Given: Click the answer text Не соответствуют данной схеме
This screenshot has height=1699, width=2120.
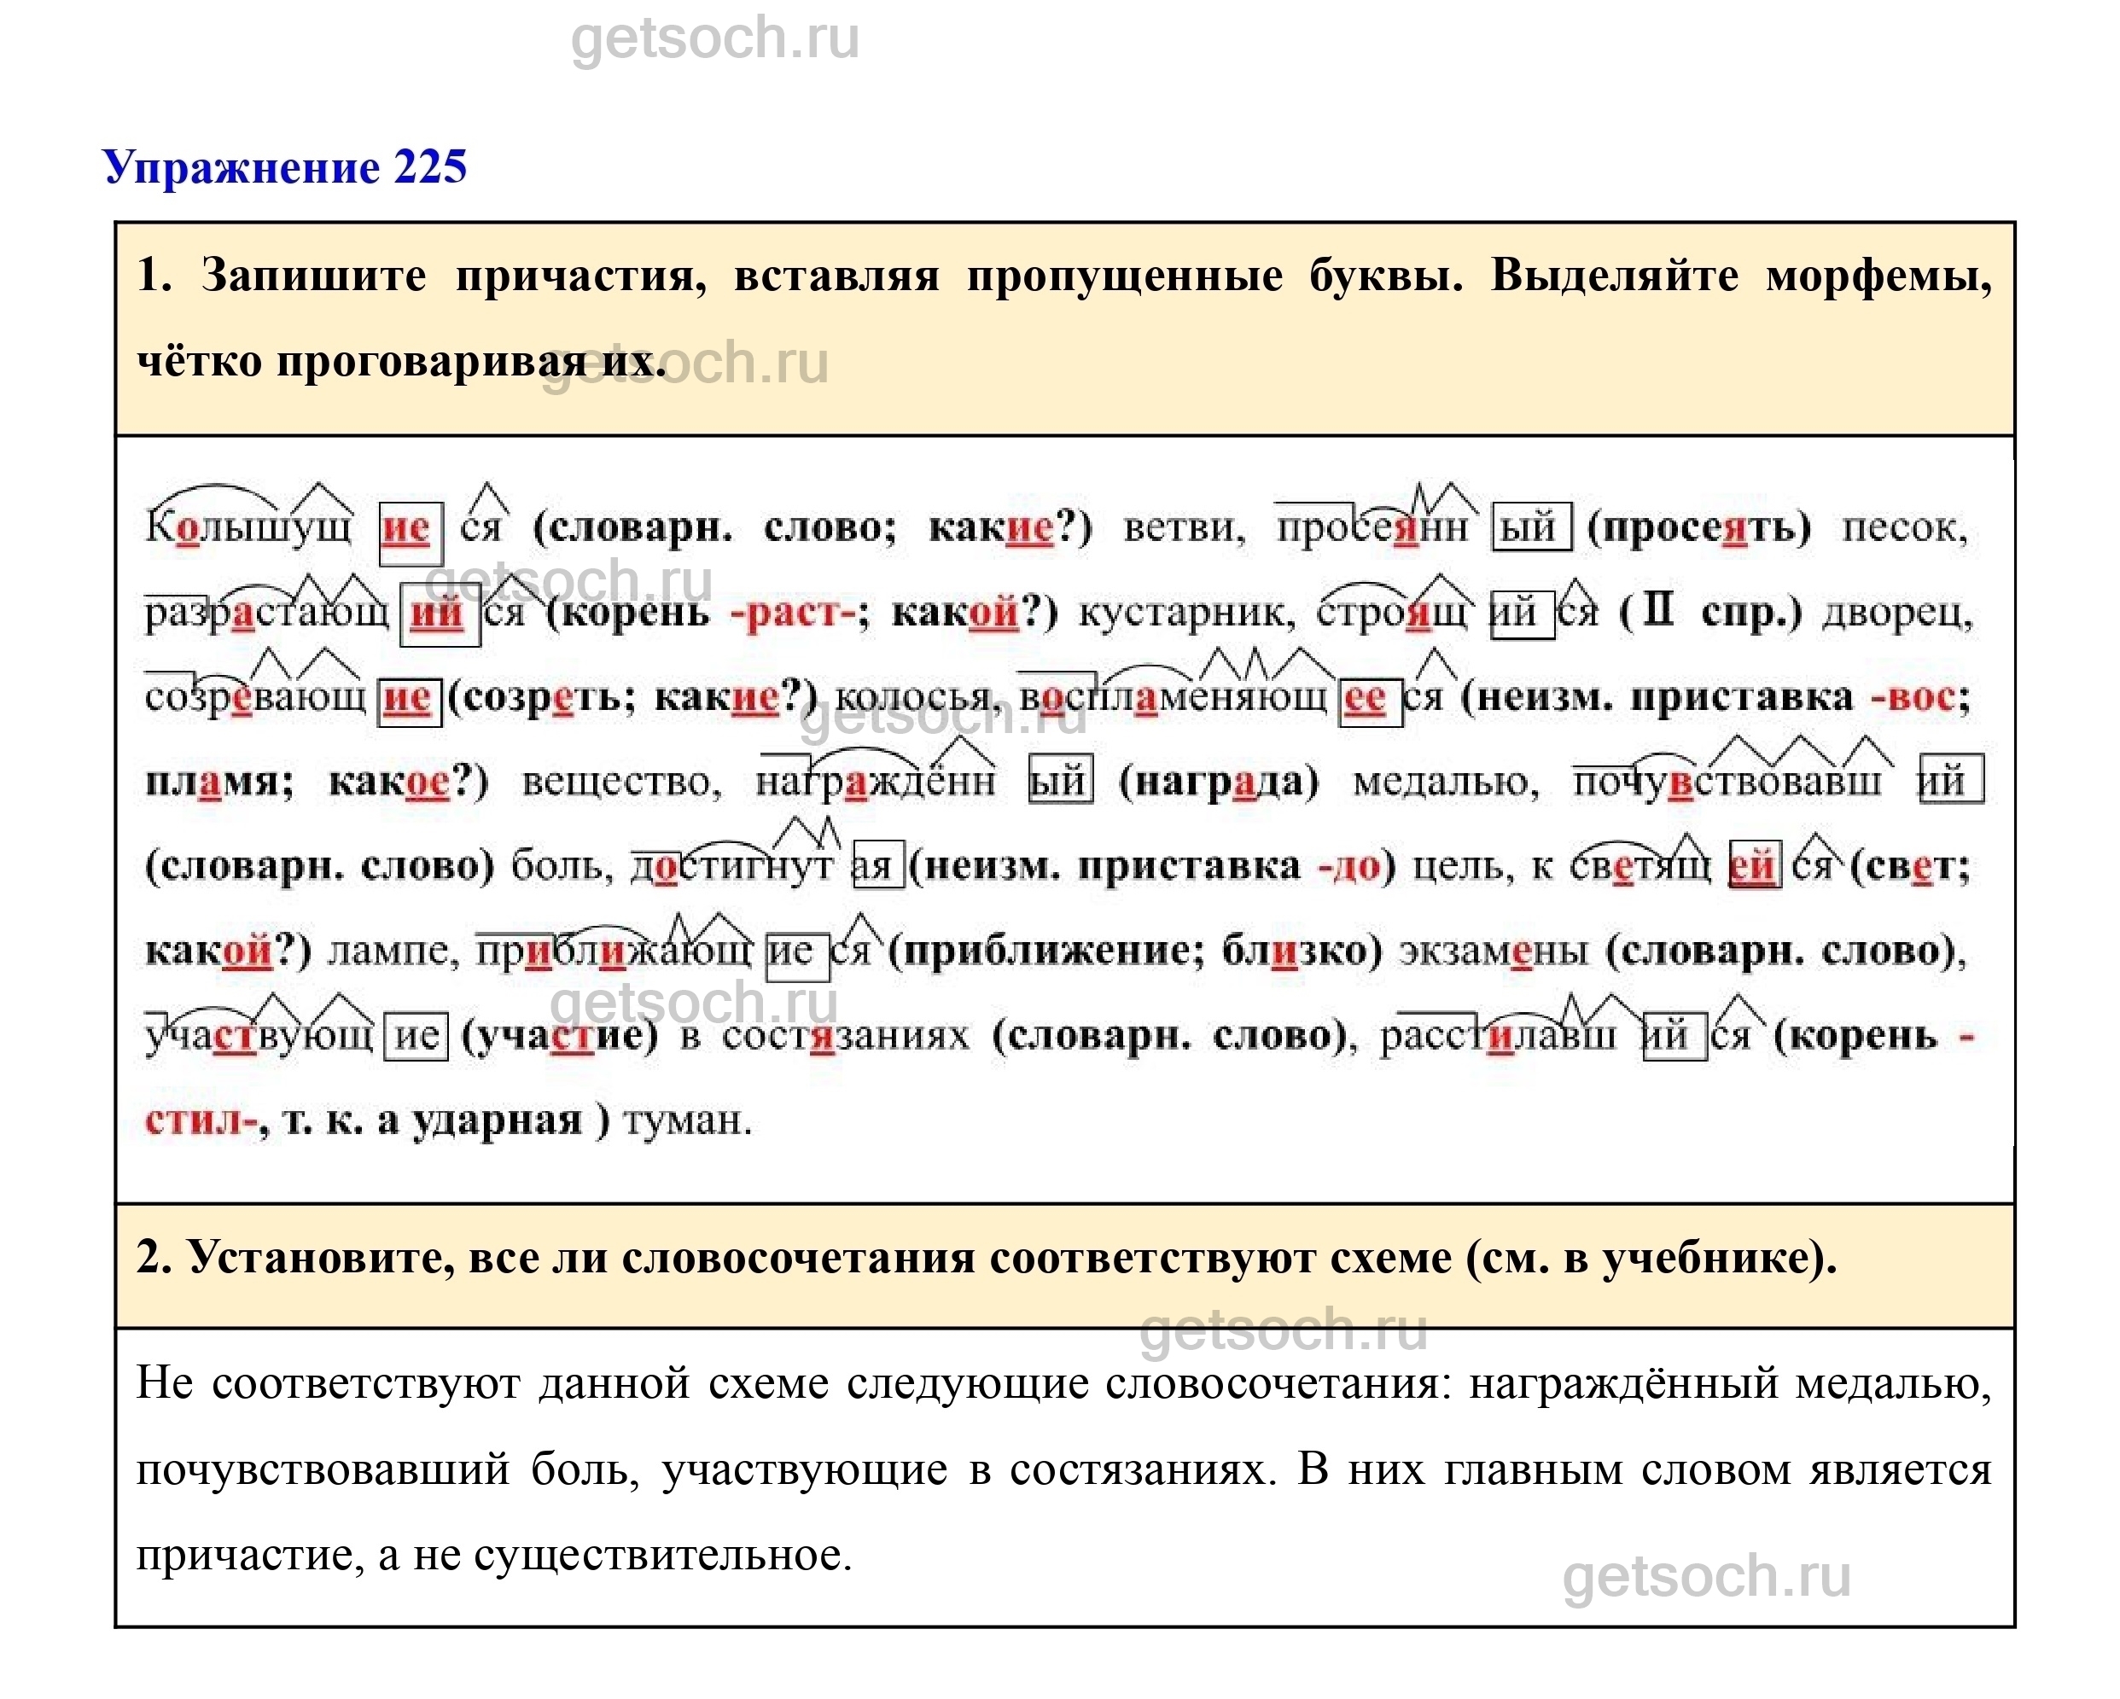Looking at the screenshot, I should tap(482, 1383).
